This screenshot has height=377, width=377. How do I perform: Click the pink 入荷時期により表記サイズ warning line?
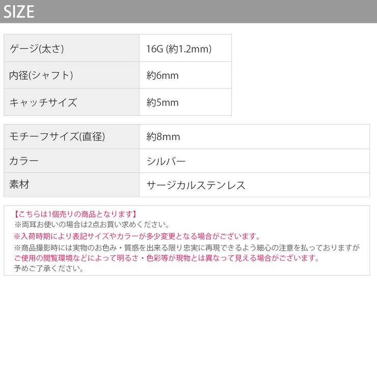pos(137,236)
